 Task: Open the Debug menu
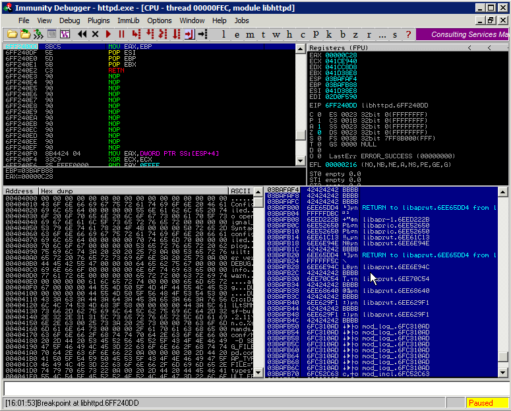[69, 20]
